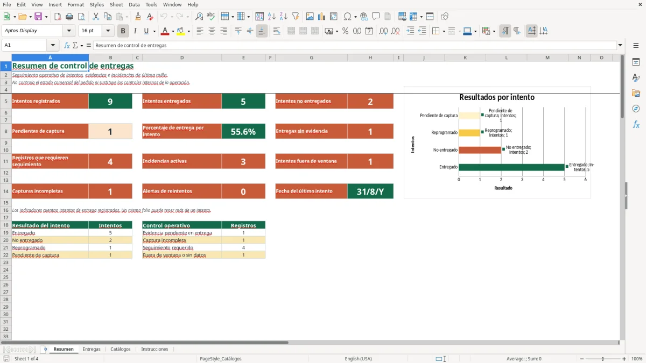
Task: Open the Borders dropdown arrow
Action: click(443, 31)
